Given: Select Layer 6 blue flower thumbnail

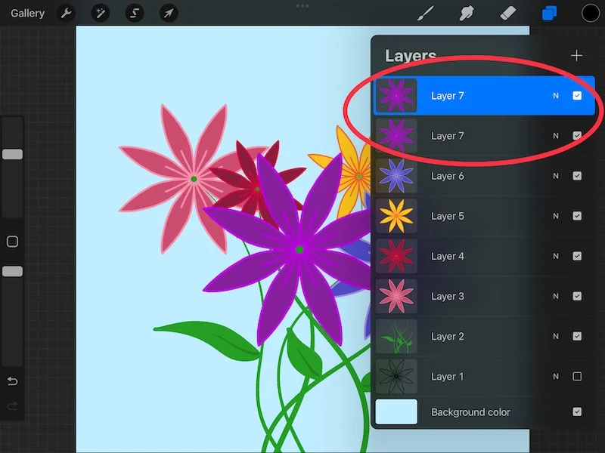Looking at the screenshot, I should [x=396, y=176].
